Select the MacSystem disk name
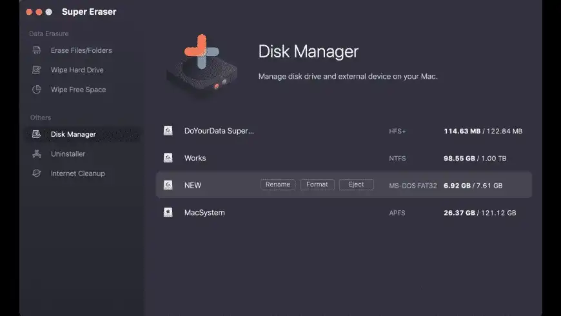The height and width of the screenshot is (316, 561). pyautogui.click(x=204, y=213)
